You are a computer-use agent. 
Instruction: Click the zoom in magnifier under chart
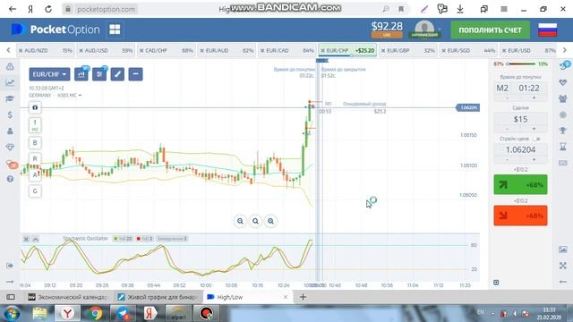(270, 221)
